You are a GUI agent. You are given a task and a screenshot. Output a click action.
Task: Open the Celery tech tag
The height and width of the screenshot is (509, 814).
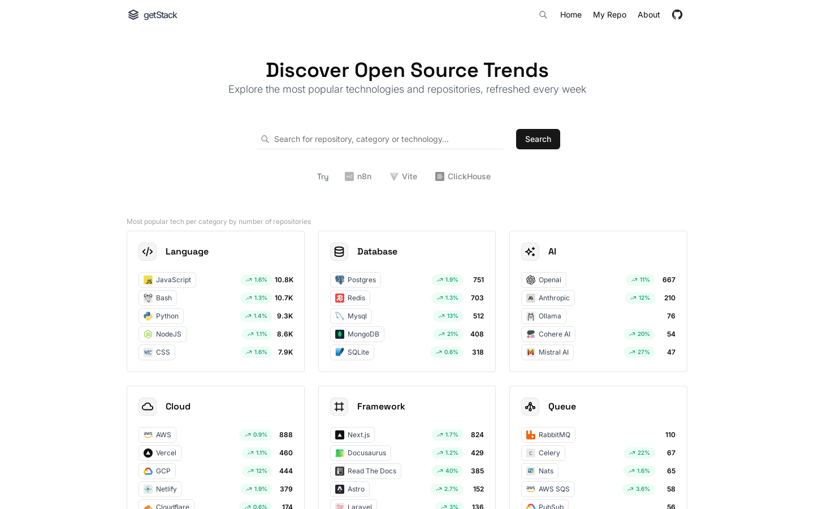pyautogui.click(x=543, y=453)
